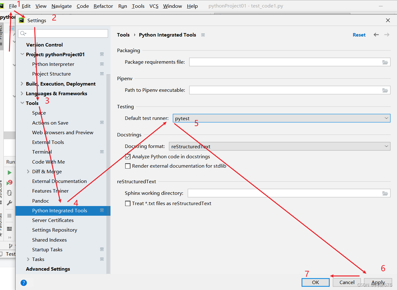The width and height of the screenshot is (397, 290).
Task: Browse folder for Package requirements file
Action: click(385, 62)
